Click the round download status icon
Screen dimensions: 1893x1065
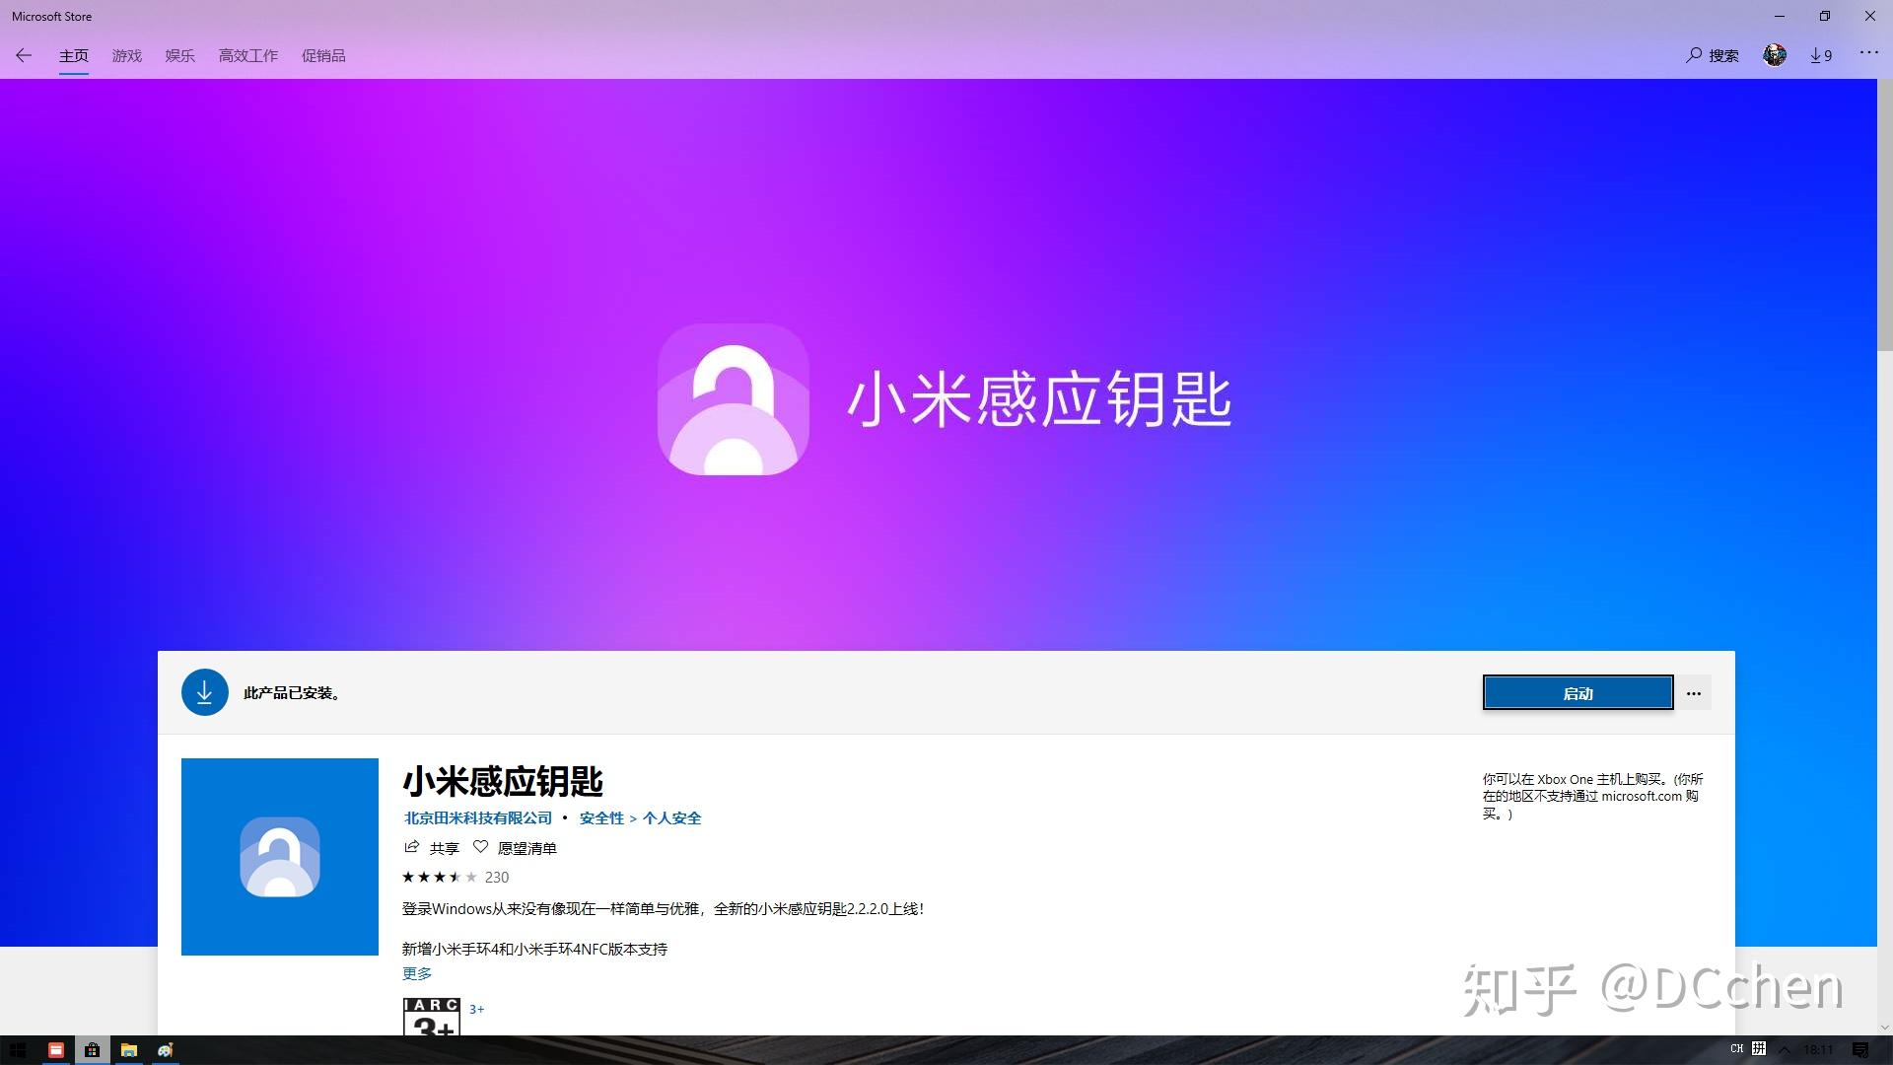pyautogui.click(x=205, y=693)
